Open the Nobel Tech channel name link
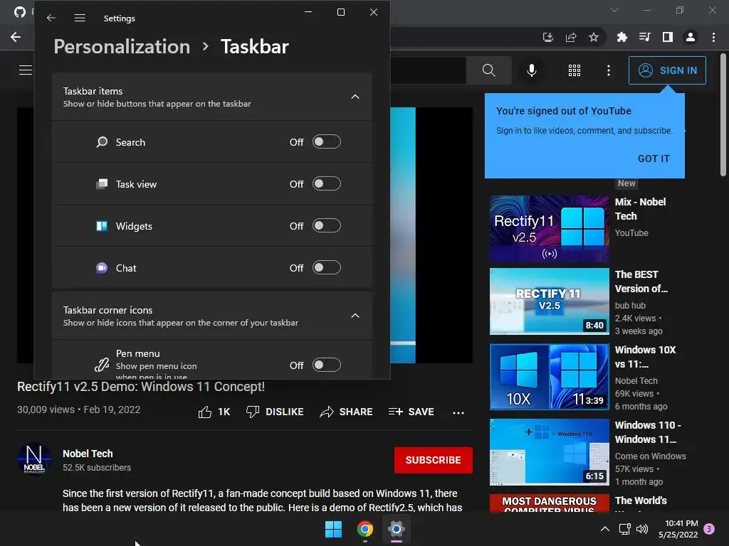This screenshot has width=729, height=546. [x=88, y=454]
